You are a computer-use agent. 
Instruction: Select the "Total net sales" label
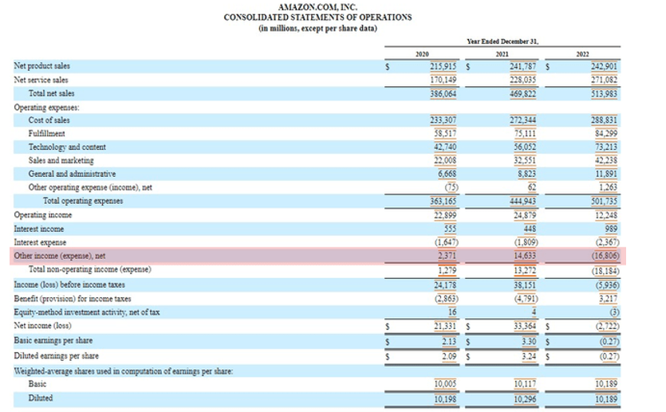51,93
